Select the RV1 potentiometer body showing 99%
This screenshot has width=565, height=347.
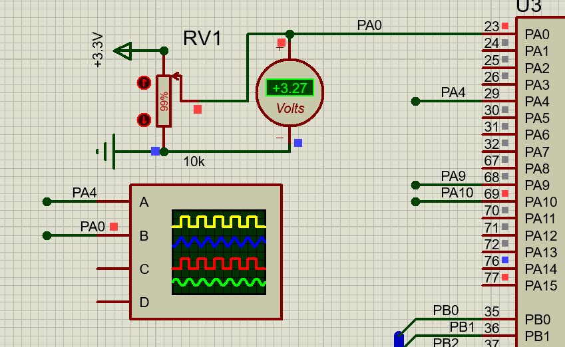click(x=164, y=101)
